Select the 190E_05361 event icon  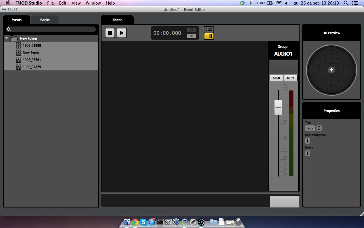tap(18, 60)
